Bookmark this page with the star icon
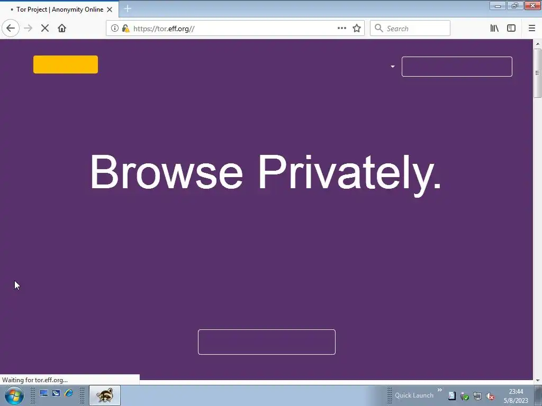The width and height of the screenshot is (542, 406). click(x=357, y=29)
